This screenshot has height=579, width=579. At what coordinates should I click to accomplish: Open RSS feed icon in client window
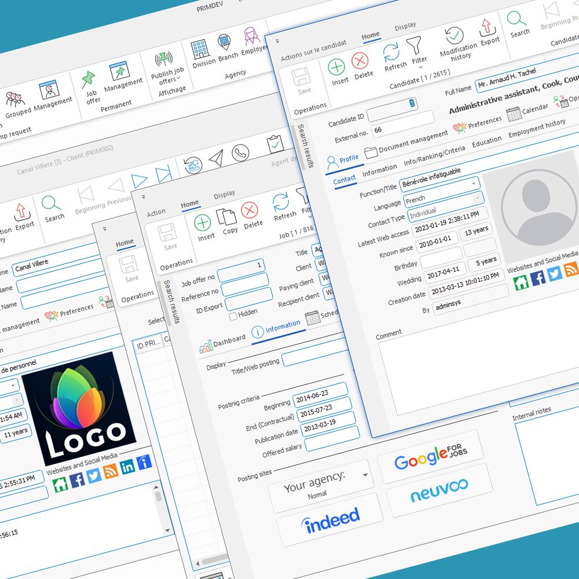tap(111, 471)
